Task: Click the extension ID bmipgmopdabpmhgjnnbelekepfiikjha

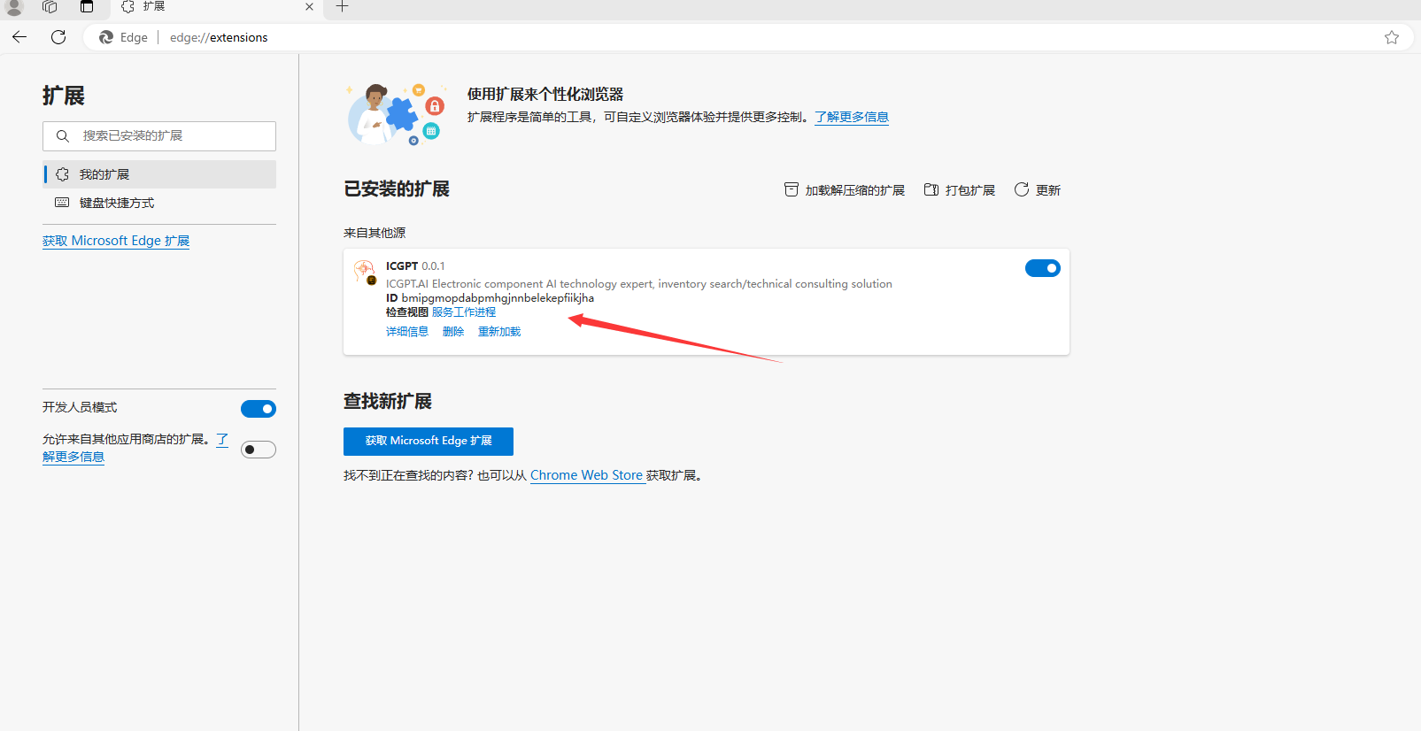Action: tap(498, 298)
